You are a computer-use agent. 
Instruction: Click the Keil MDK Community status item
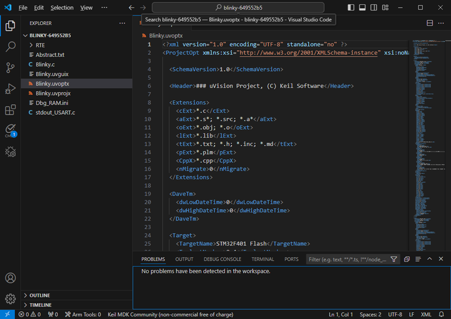coord(170,314)
